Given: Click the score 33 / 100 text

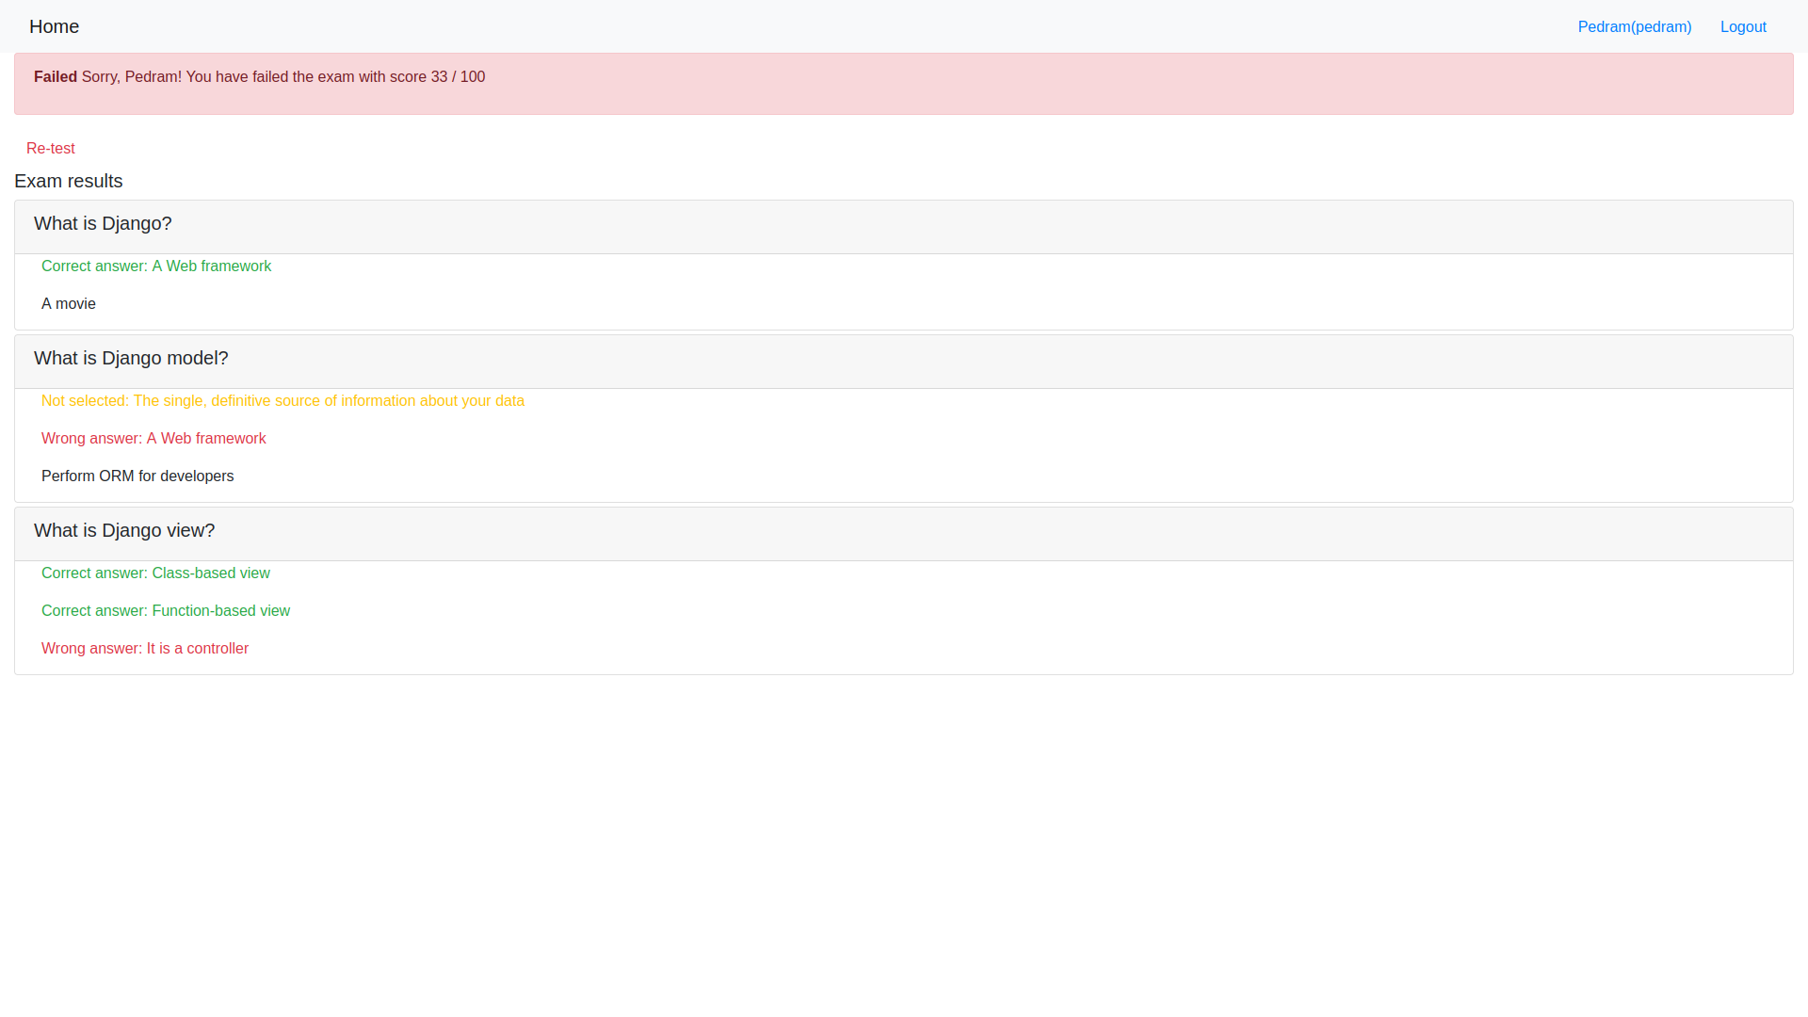Looking at the screenshot, I should coord(458,76).
